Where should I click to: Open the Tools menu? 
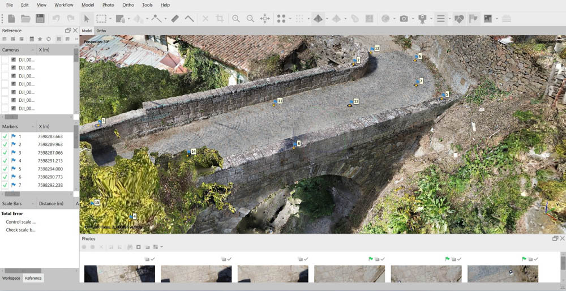coord(147,5)
